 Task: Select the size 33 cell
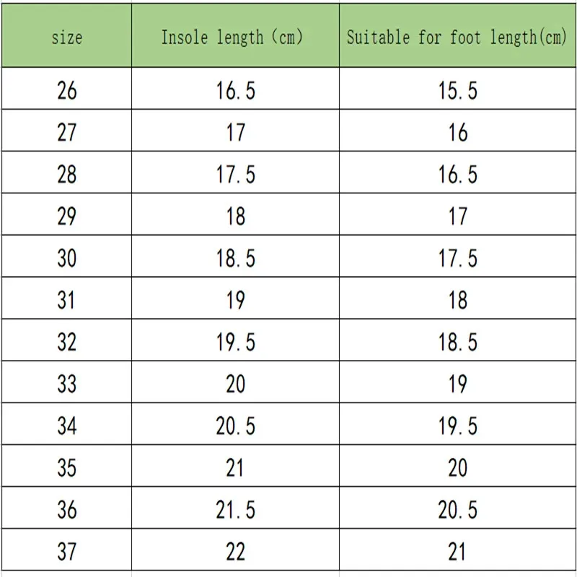tap(66, 382)
